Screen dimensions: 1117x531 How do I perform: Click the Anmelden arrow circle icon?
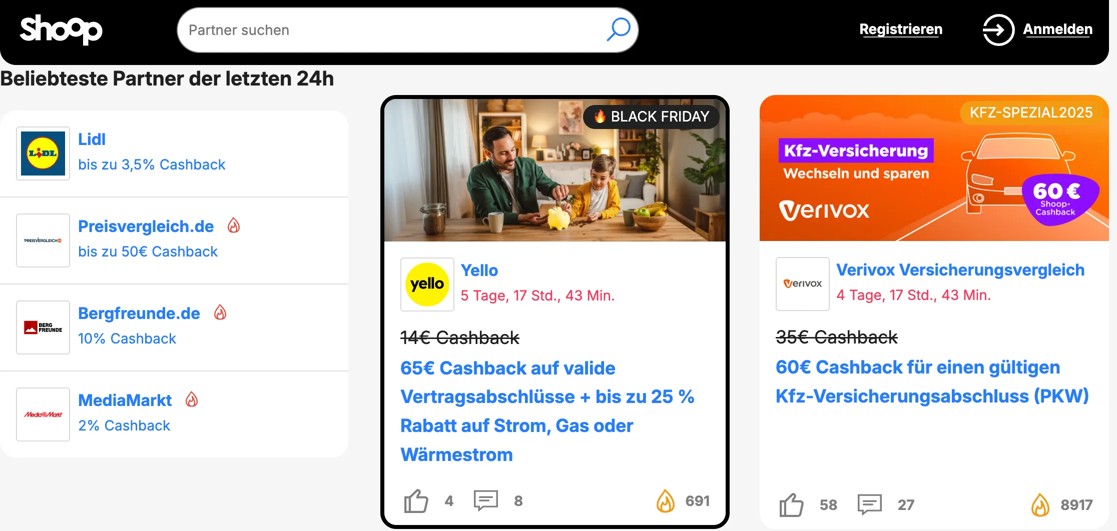pyautogui.click(x=998, y=30)
